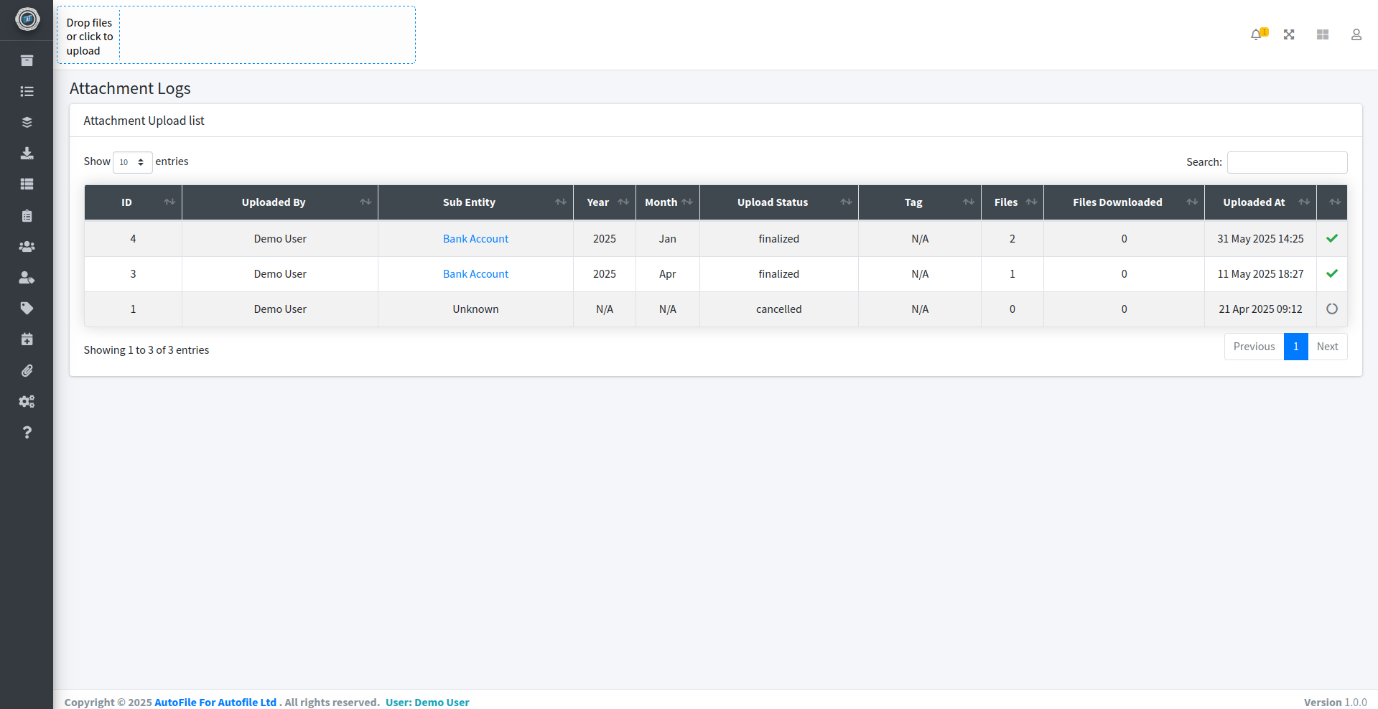
Task: Toggle fullscreen with the expand arrows icon
Action: [1289, 34]
